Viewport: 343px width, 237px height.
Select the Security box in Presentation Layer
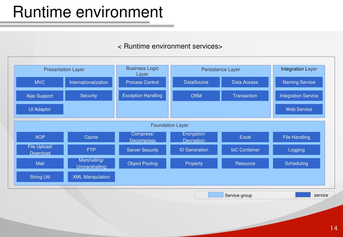point(89,95)
